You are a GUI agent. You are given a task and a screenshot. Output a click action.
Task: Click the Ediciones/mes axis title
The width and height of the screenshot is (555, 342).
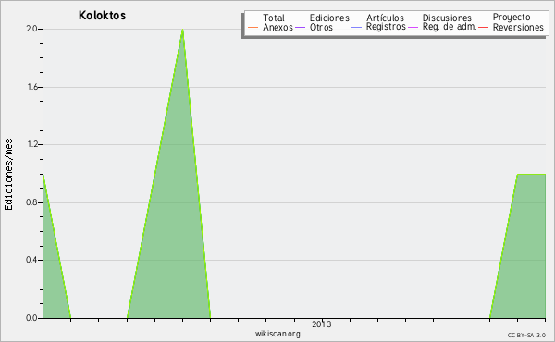pos(8,175)
